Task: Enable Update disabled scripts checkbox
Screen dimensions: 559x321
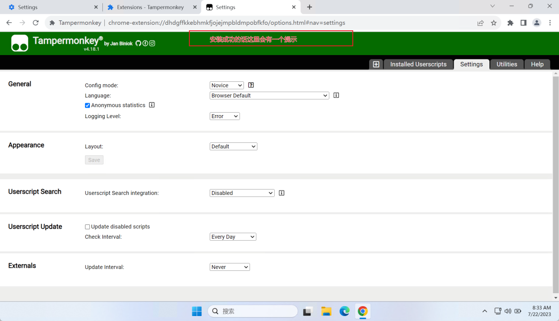Action: click(87, 227)
